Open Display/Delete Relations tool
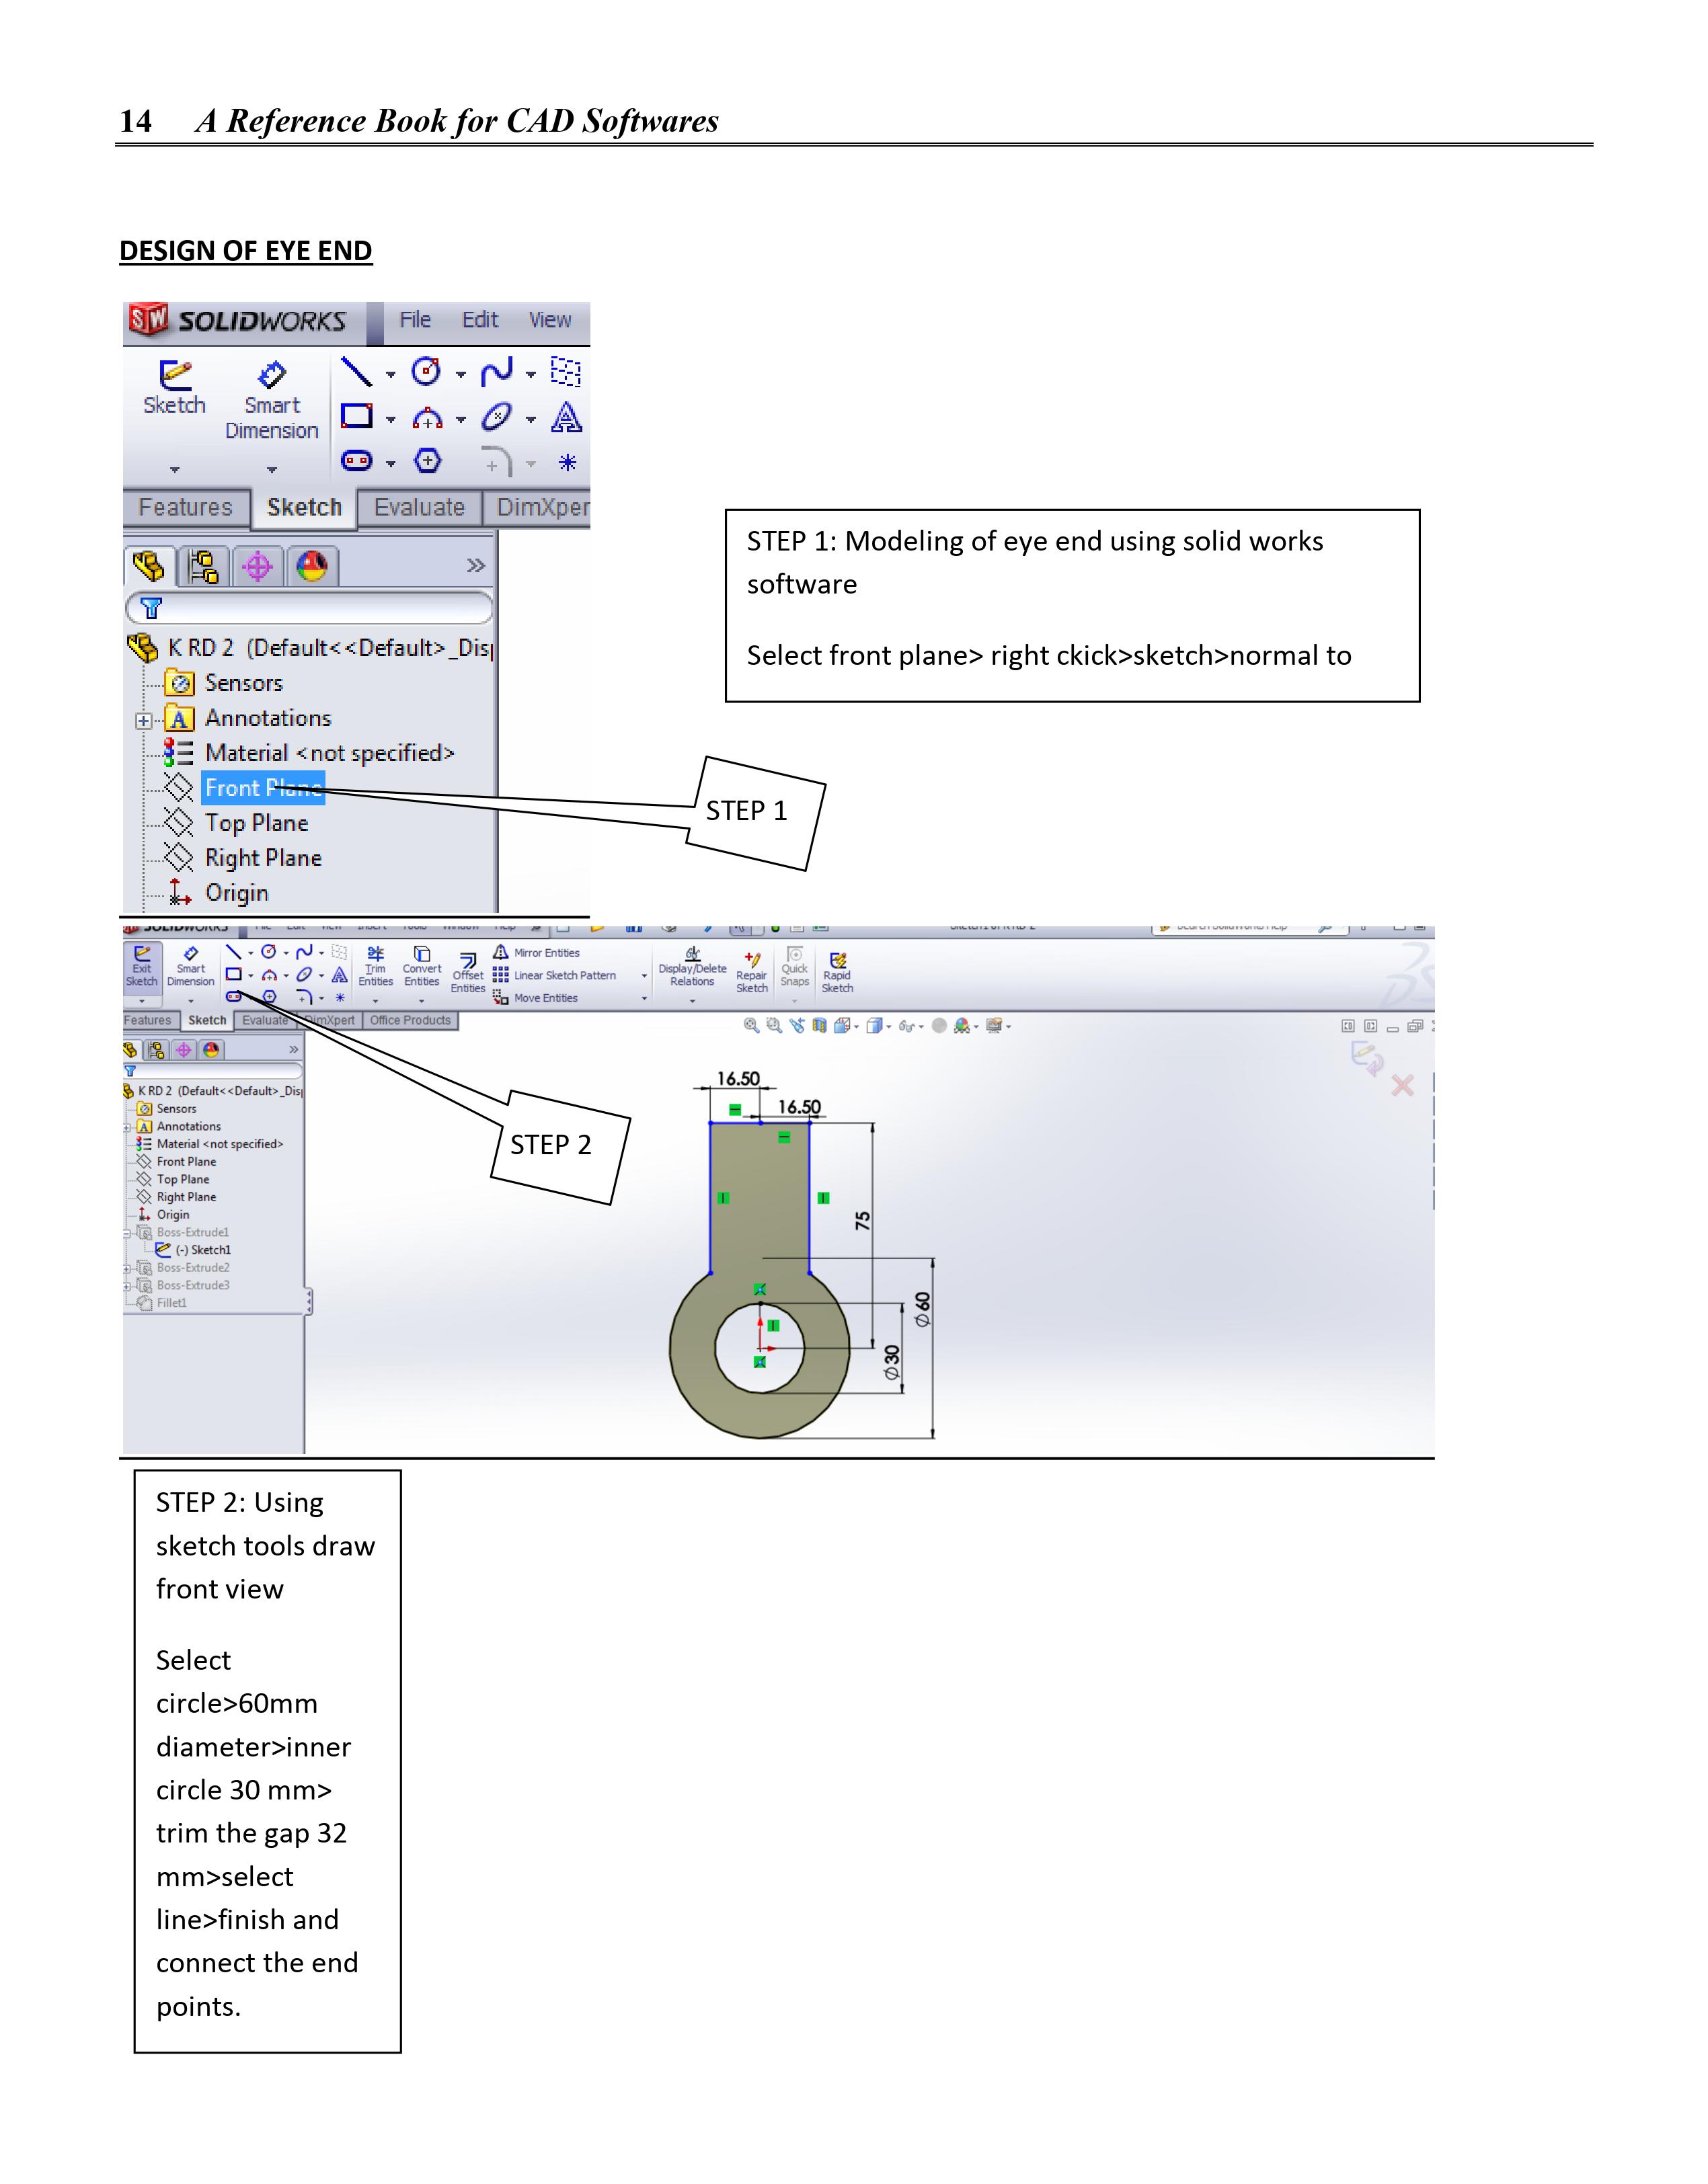 [x=691, y=966]
